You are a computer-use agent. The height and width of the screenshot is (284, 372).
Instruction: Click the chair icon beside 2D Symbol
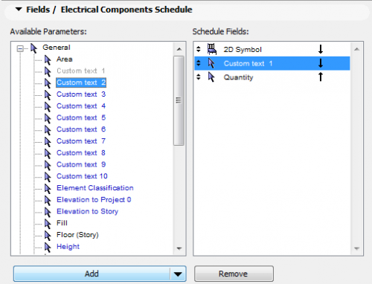click(212, 49)
